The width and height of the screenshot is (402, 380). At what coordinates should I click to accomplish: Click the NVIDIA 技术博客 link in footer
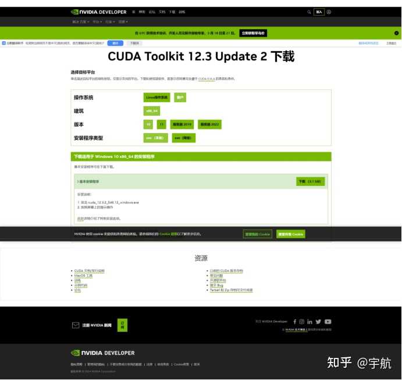coord(296,330)
